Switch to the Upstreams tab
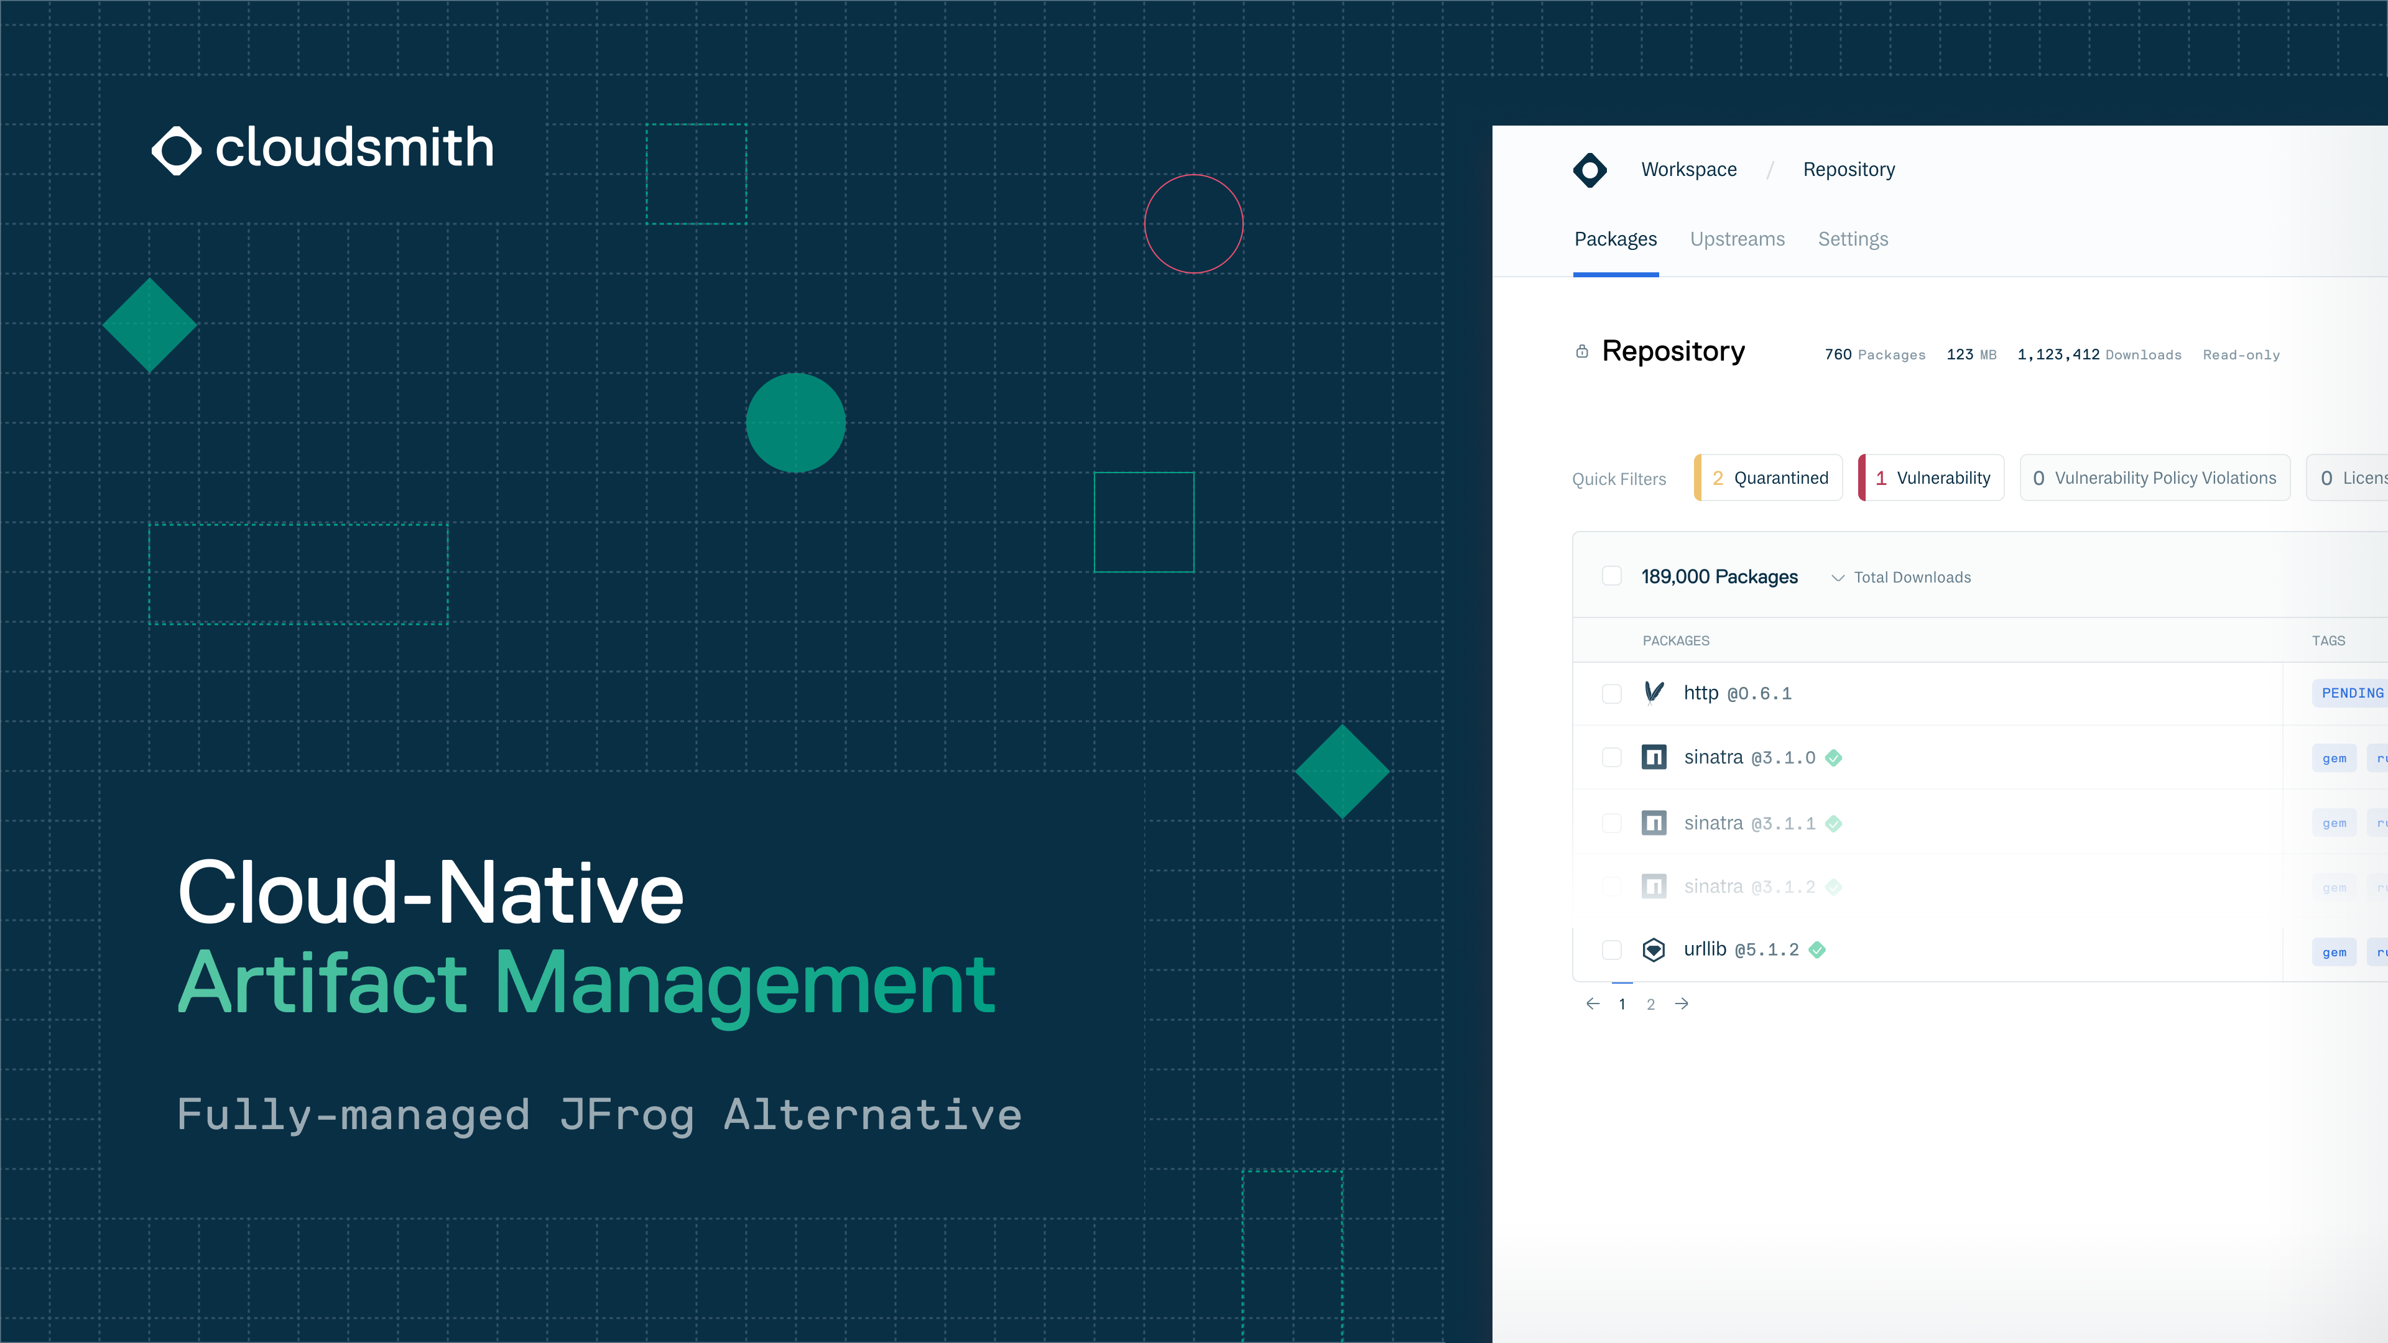This screenshot has width=2388, height=1343. (x=1738, y=239)
